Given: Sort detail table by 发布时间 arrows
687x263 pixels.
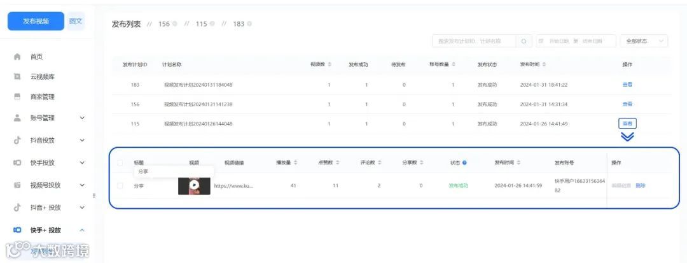Looking at the screenshot, I should [518, 162].
